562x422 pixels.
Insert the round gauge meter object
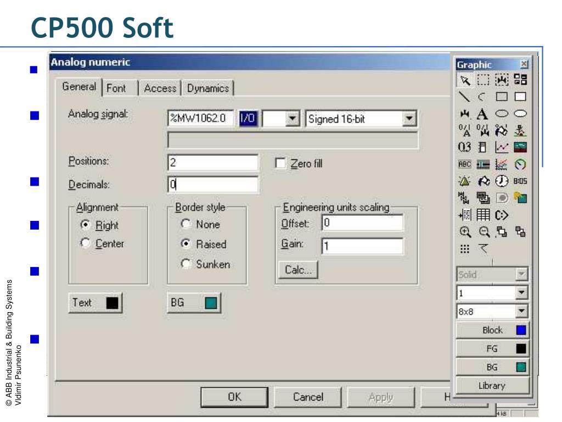(x=520, y=164)
